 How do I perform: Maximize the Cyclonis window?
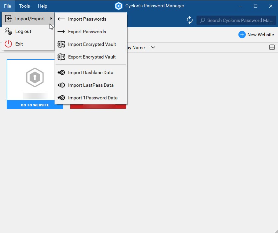pyautogui.click(x=255, y=6)
